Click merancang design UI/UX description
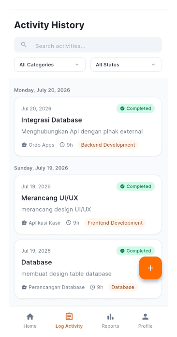 [x=56, y=209]
